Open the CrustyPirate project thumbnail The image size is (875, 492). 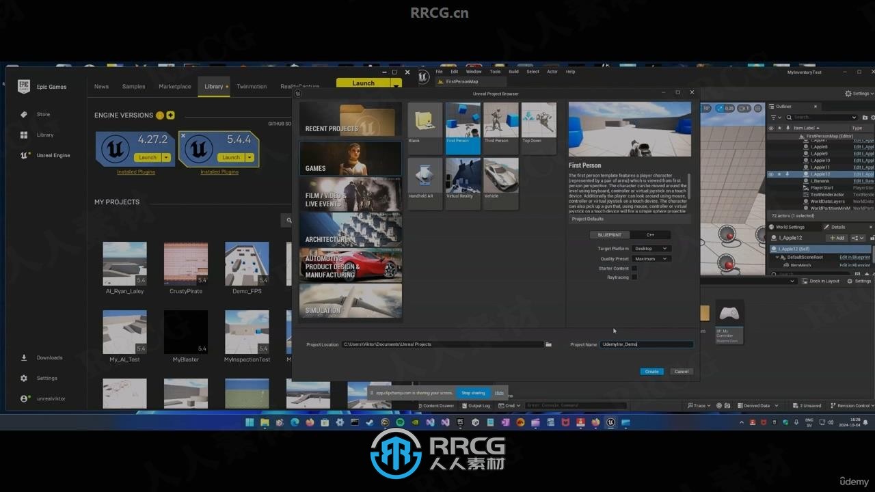[186, 264]
